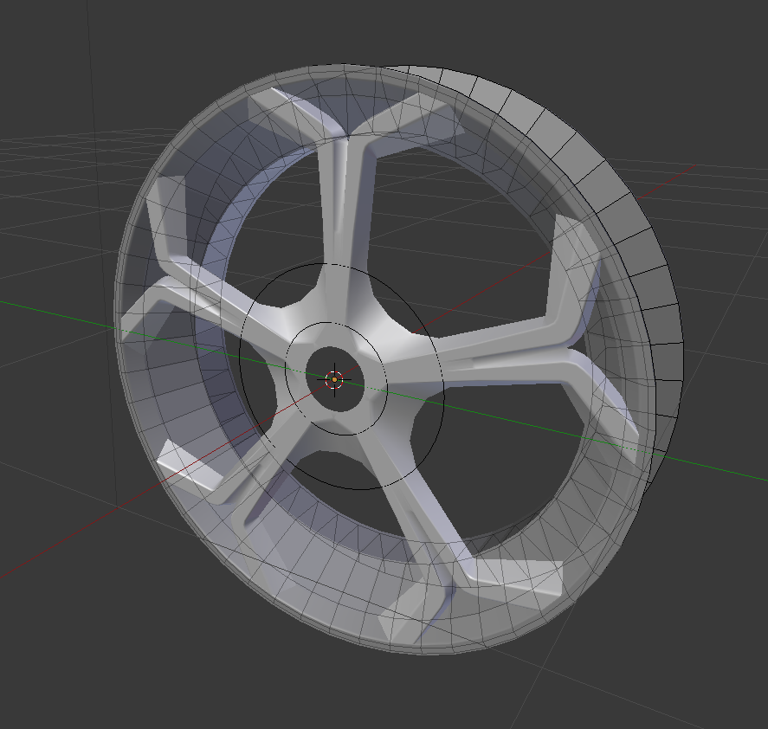Select the spoke extending to the right
This screenshot has width=768, height=729.
(x=494, y=342)
